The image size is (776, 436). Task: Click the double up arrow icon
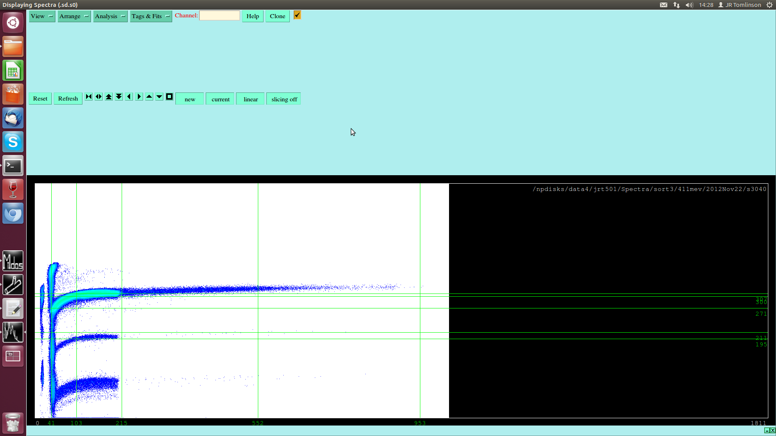coord(109,96)
